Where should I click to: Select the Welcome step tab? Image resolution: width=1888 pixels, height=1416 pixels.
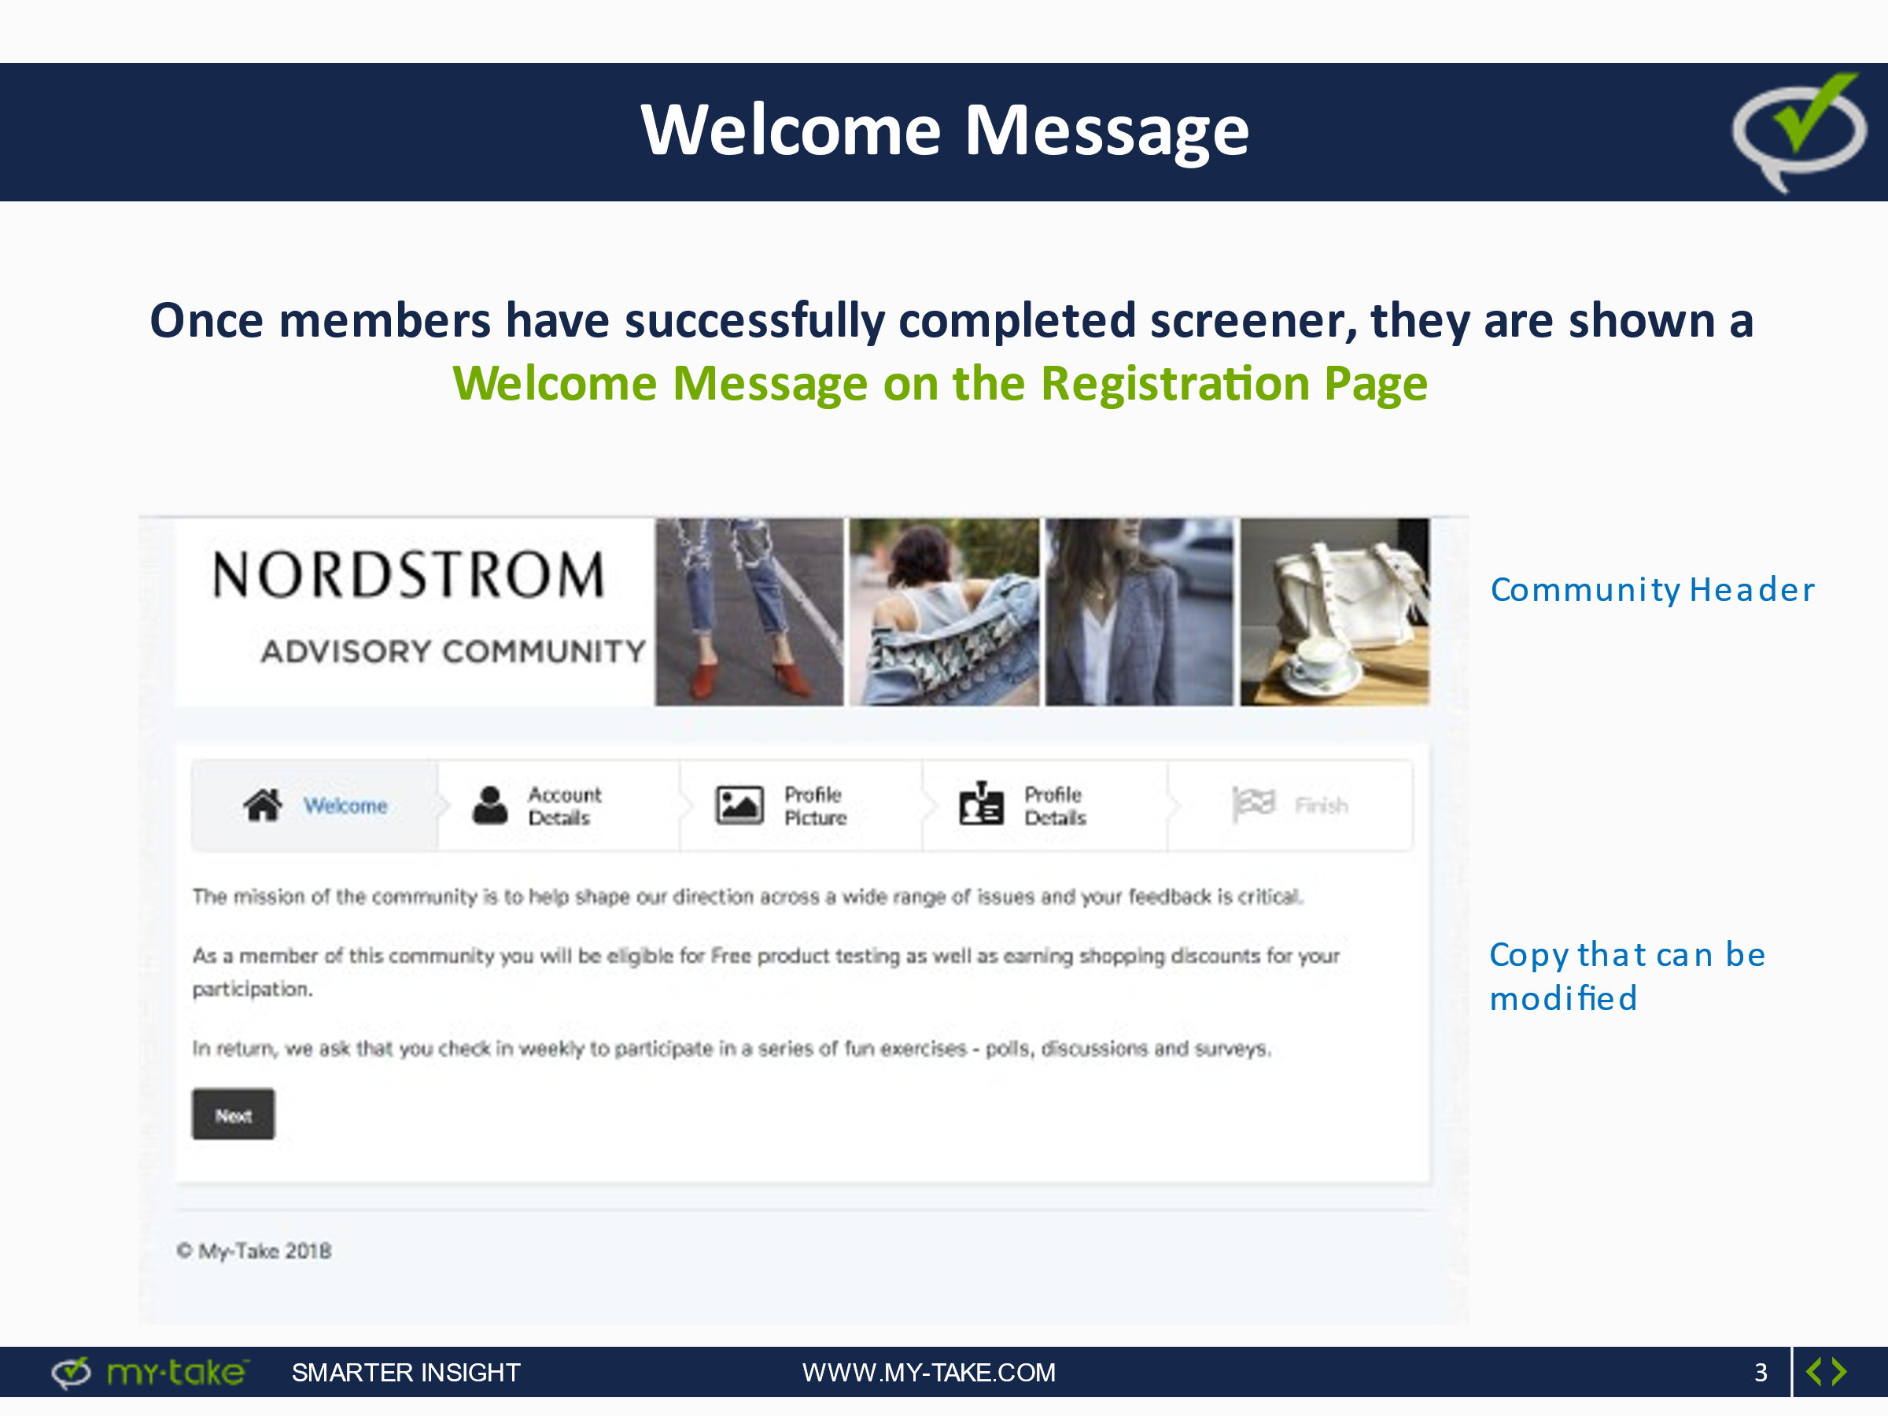(345, 806)
